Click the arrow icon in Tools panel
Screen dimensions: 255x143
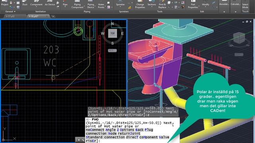click(176, 2)
